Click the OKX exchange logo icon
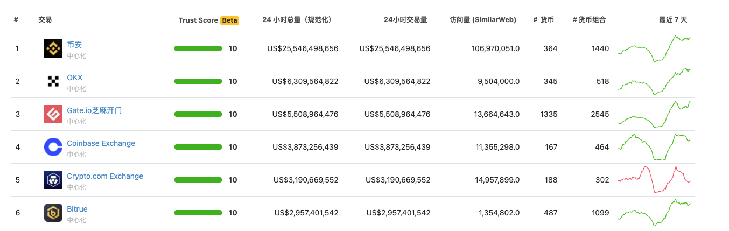 (53, 81)
